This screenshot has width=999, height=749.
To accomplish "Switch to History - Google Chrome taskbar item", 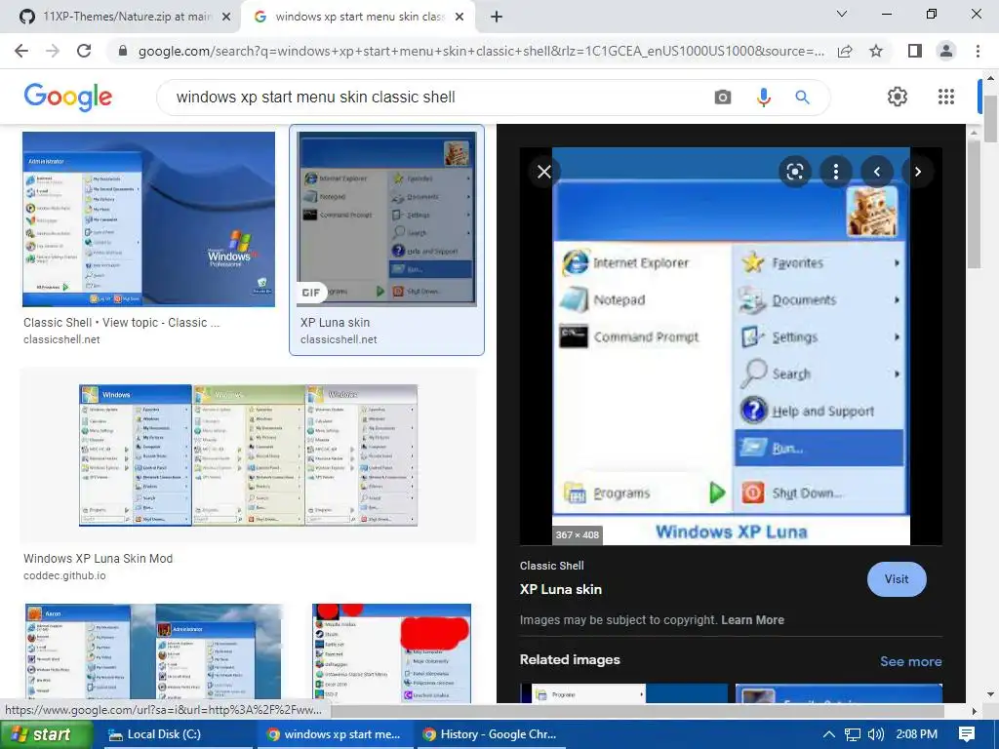I will click(493, 734).
